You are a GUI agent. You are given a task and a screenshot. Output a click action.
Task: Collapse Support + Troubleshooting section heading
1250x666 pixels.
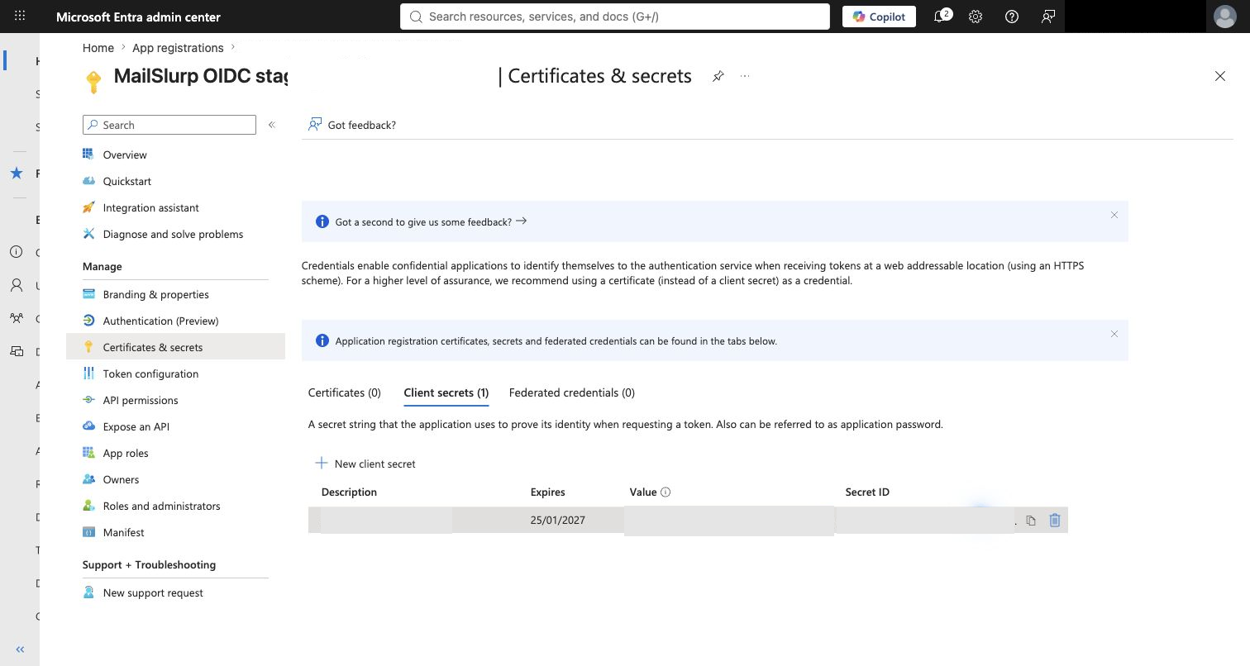pyautogui.click(x=149, y=564)
